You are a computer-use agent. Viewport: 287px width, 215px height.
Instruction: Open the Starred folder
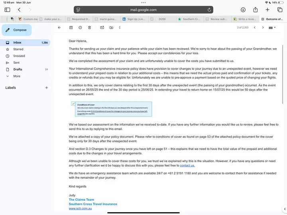pyautogui.click(x=18, y=49)
